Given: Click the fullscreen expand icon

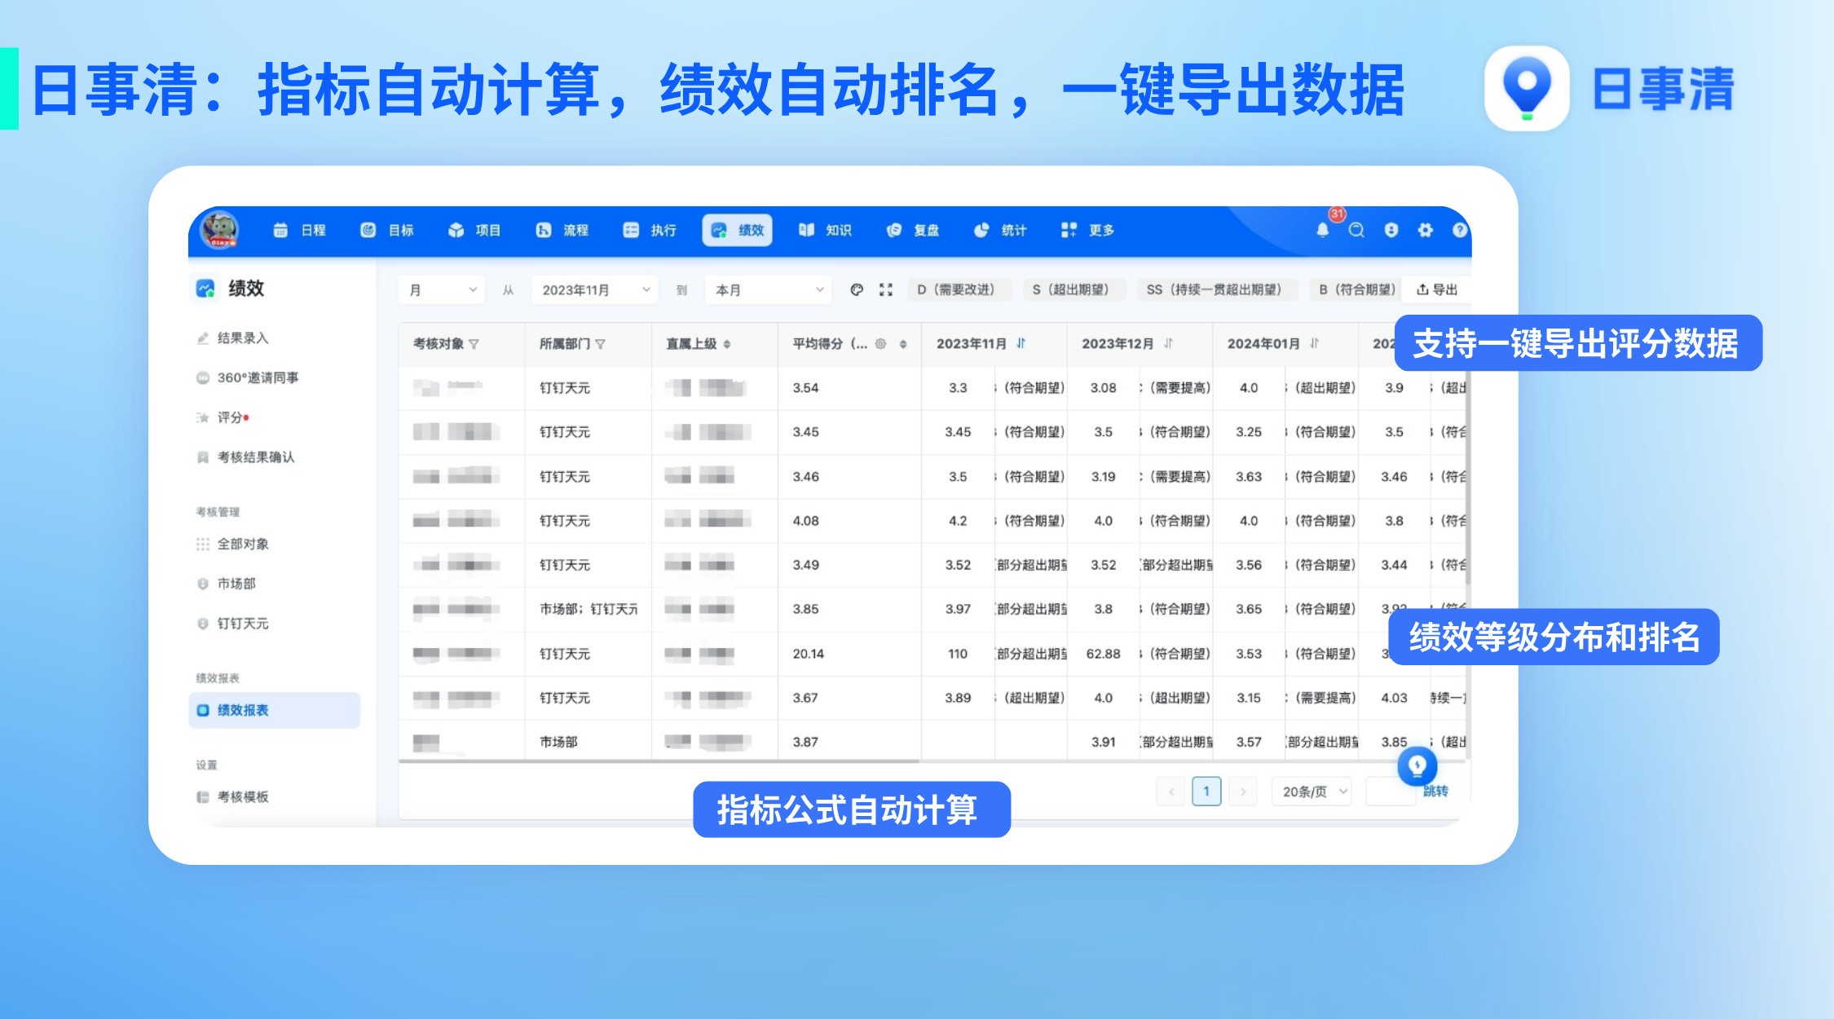Looking at the screenshot, I should [x=886, y=289].
